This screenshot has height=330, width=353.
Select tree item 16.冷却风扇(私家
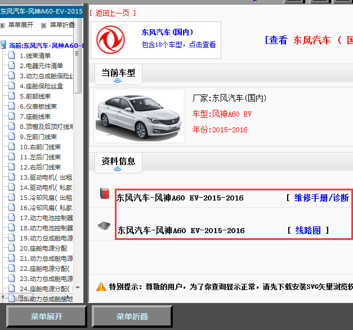pyautogui.click(x=46, y=208)
